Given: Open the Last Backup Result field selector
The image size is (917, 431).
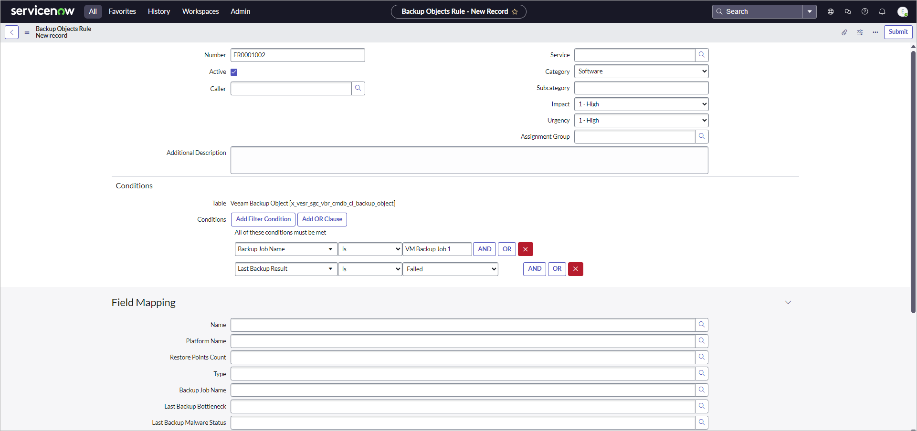Looking at the screenshot, I should click(x=286, y=269).
